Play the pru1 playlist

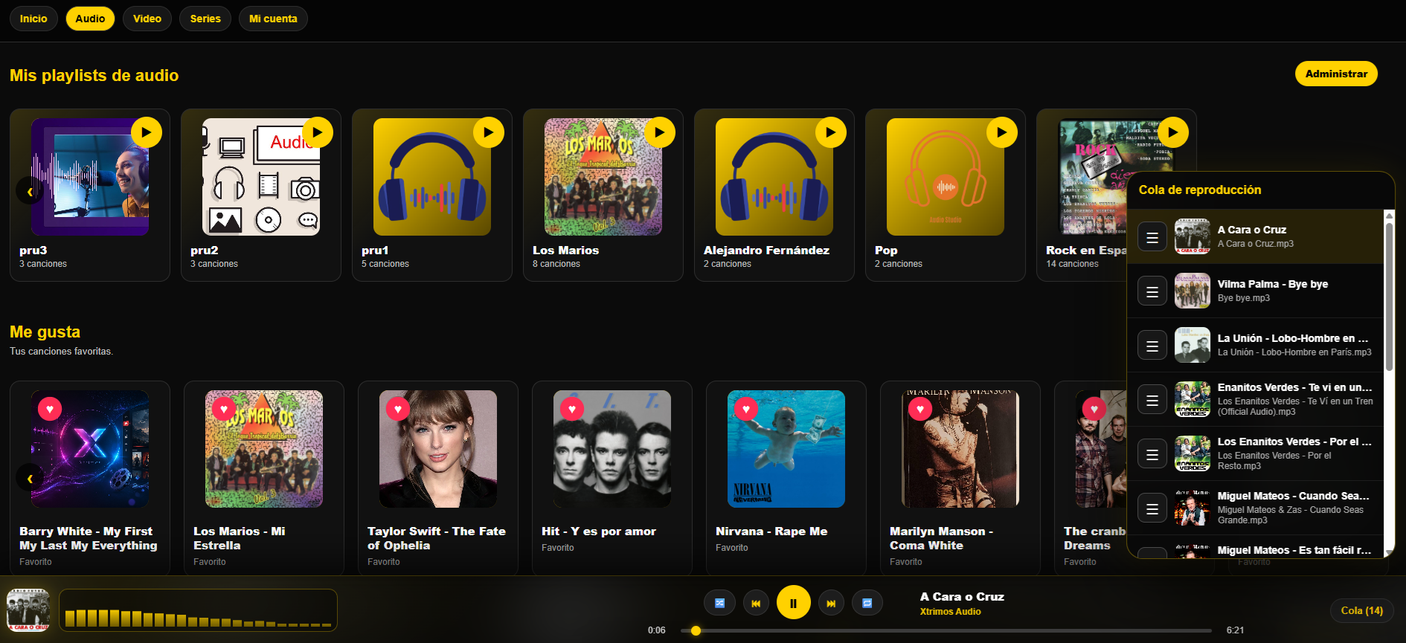pyautogui.click(x=488, y=132)
